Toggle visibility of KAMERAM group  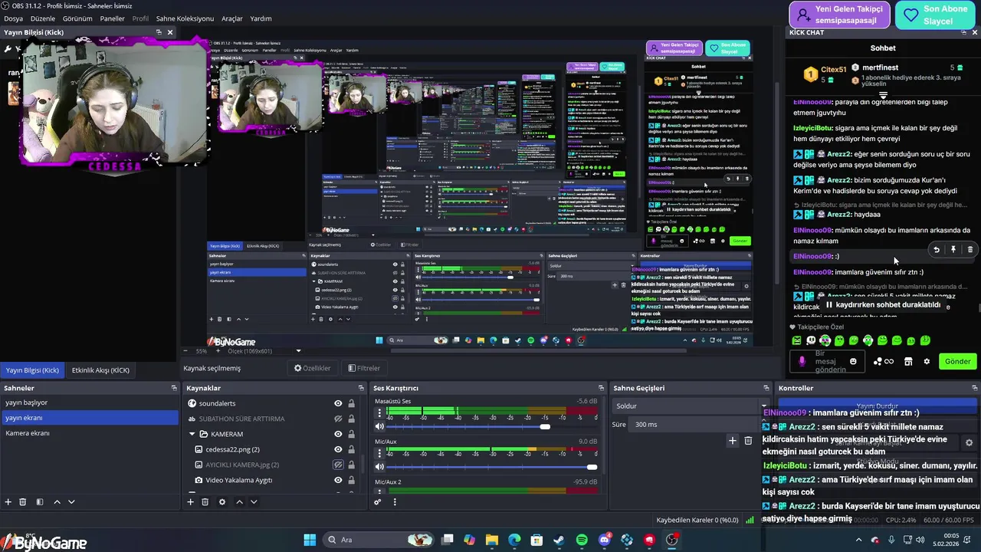(338, 434)
